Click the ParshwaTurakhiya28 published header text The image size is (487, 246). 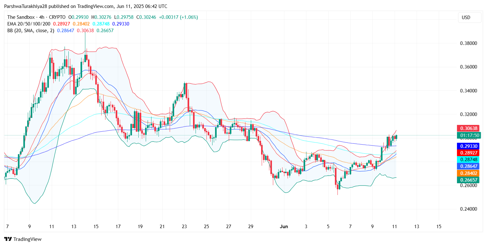(x=86, y=6)
